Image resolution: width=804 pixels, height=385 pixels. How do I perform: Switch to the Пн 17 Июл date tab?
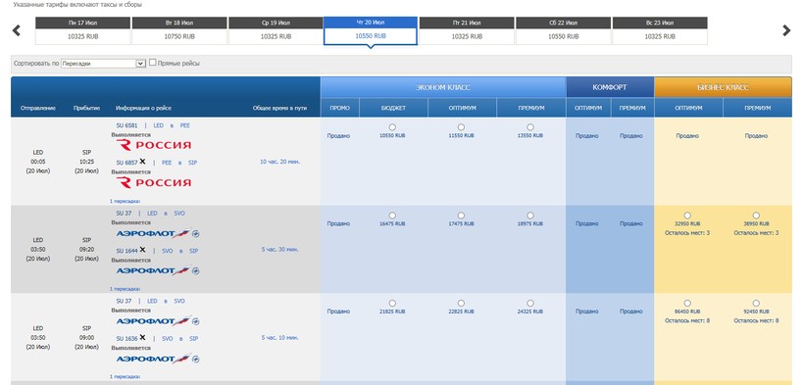click(x=82, y=30)
